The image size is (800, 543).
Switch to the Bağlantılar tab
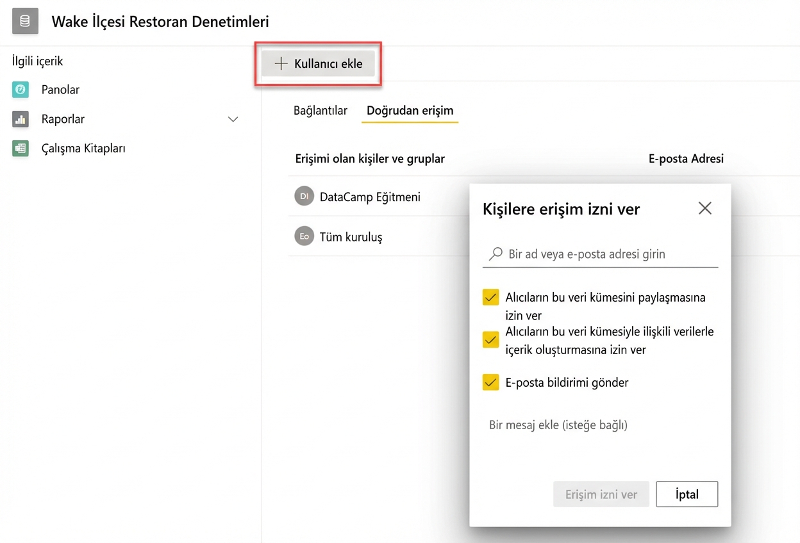point(321,110)
